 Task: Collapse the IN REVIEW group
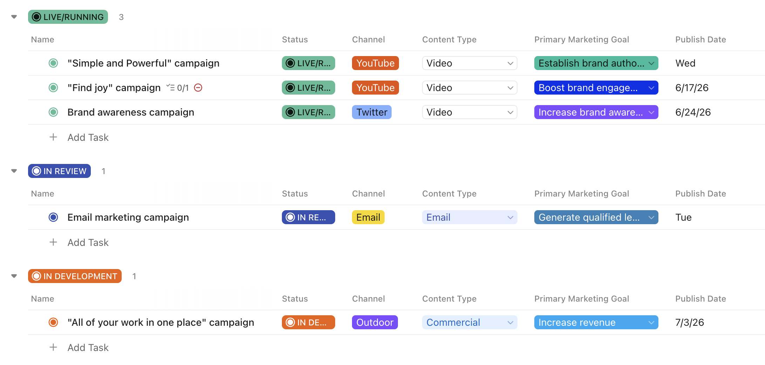(14, 171)
